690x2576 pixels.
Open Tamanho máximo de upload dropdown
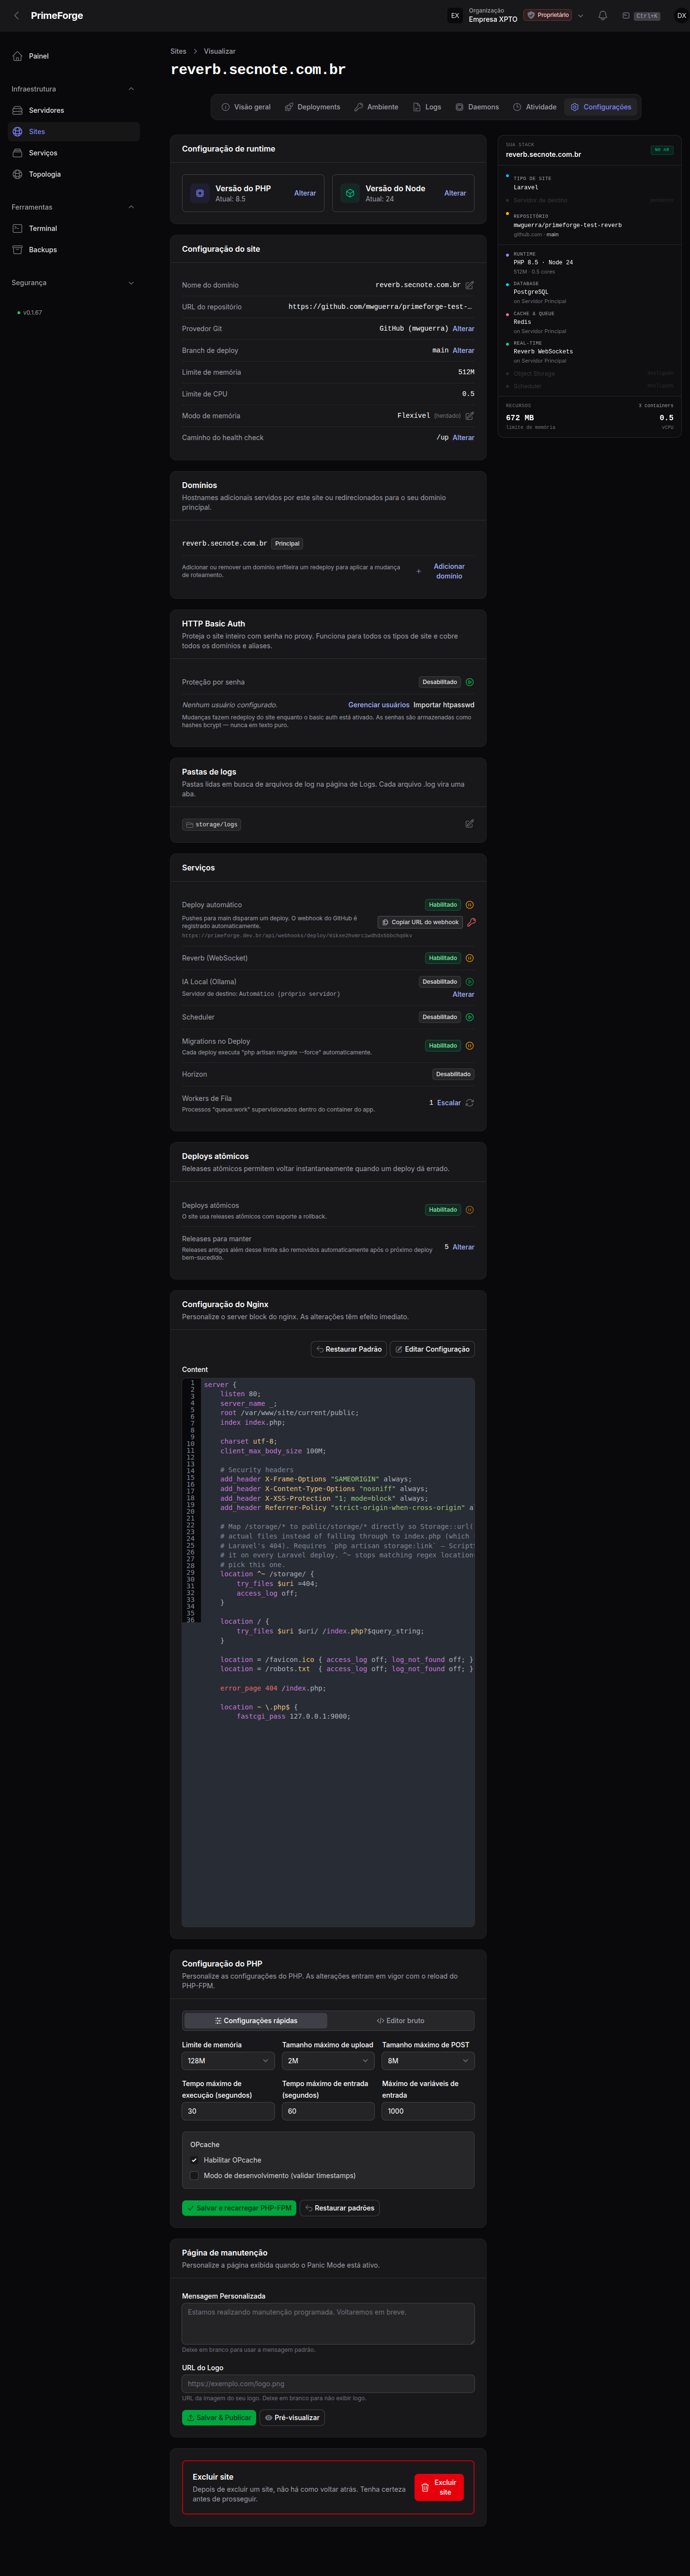pyautogui.click(x=328, y=2061)
